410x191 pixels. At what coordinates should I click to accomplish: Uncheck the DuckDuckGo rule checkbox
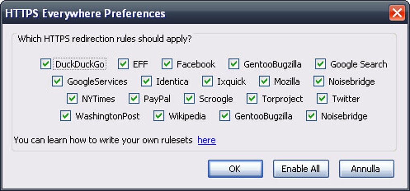point(46,64)
